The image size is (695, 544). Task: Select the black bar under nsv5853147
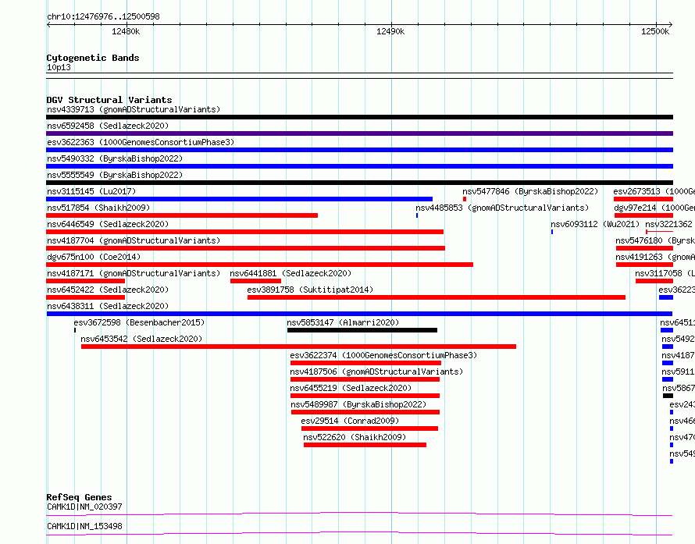[362, 330]
